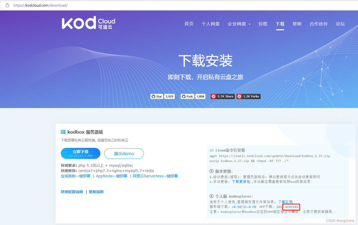Image resolution: width=358 pixels, height=225 pixels.
Task: Click 下载更新包 link
Action: pos(241,182)
